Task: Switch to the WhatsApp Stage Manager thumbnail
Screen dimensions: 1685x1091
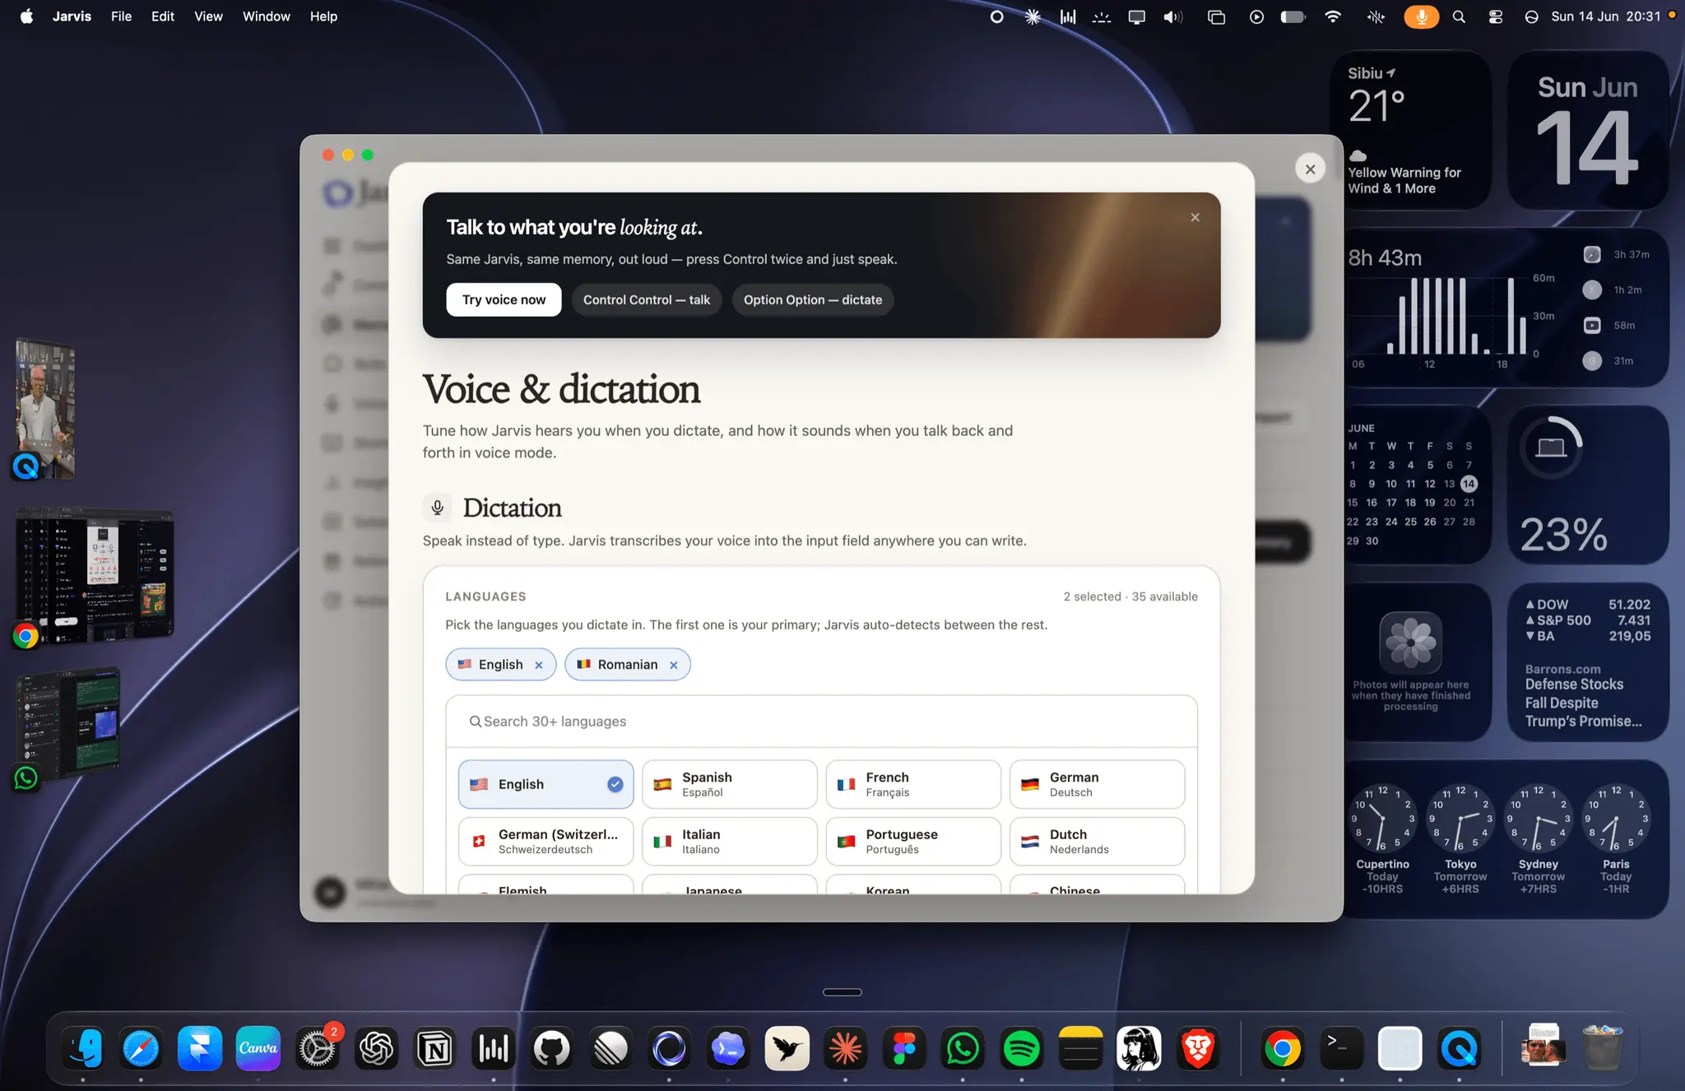Action: point(68,724)
